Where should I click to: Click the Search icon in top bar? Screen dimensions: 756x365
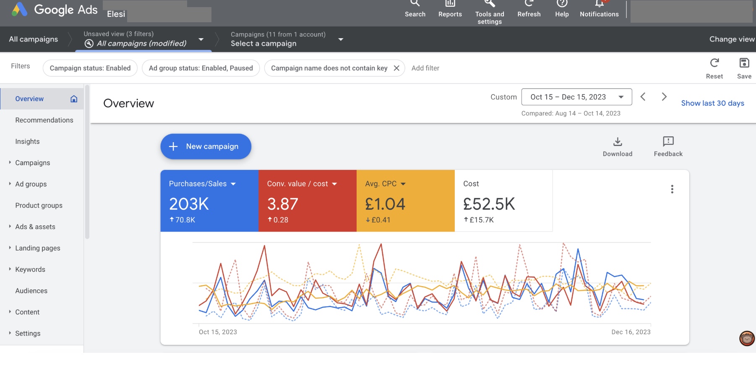[415, 4]
